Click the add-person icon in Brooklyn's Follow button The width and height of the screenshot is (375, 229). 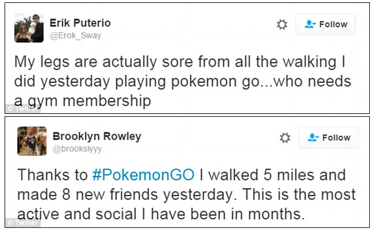pos(313,138)
